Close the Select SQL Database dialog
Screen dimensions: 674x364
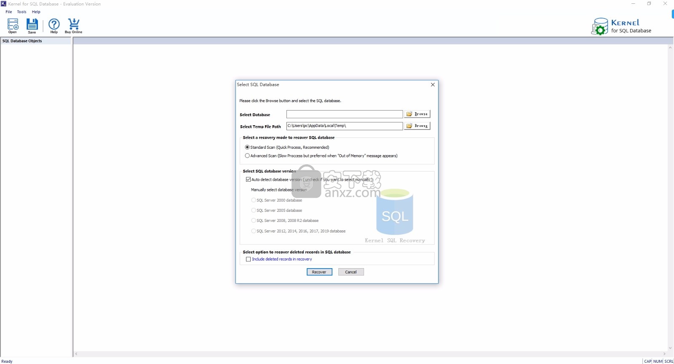click(x=433, y=84)
